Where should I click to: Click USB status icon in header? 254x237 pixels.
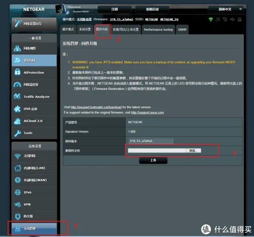232,19
